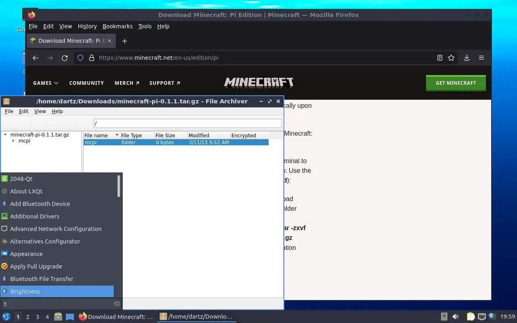Click the update notifier tray icon

pyautogui.click(x=492, y=316)
